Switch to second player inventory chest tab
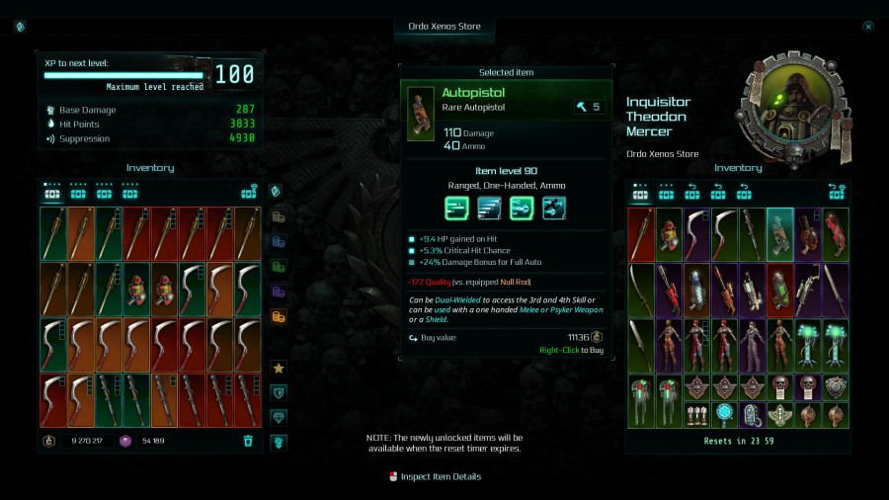 coord(78,191)
